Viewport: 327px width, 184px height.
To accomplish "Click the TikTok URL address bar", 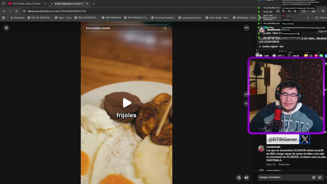I will [x=57, y=11].
